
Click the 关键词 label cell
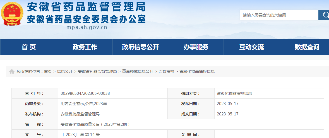coord(191,134)
